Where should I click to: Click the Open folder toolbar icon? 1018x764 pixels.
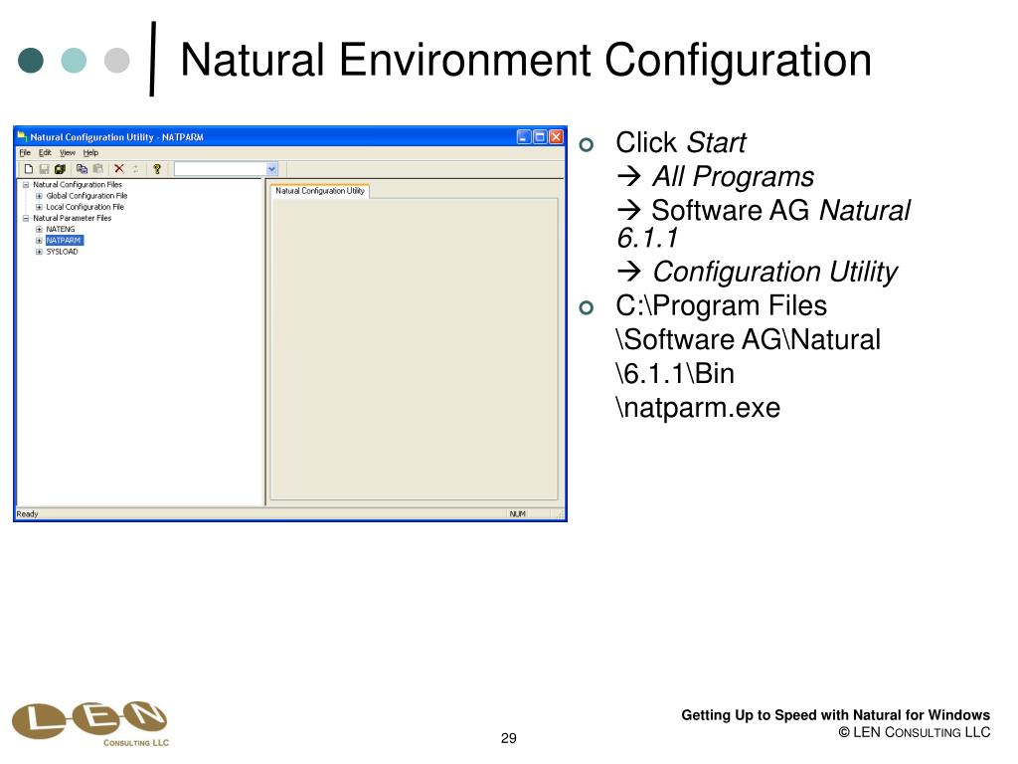(x=61, y=169)
